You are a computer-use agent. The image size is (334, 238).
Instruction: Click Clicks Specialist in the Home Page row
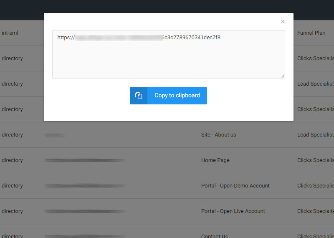point(315,160)
